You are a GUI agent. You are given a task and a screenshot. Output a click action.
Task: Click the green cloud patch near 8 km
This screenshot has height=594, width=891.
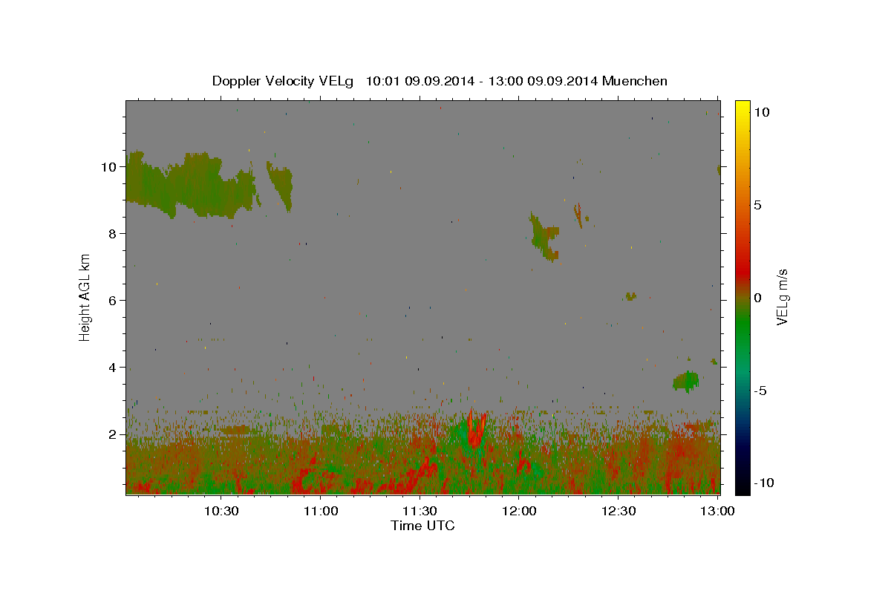544,236
